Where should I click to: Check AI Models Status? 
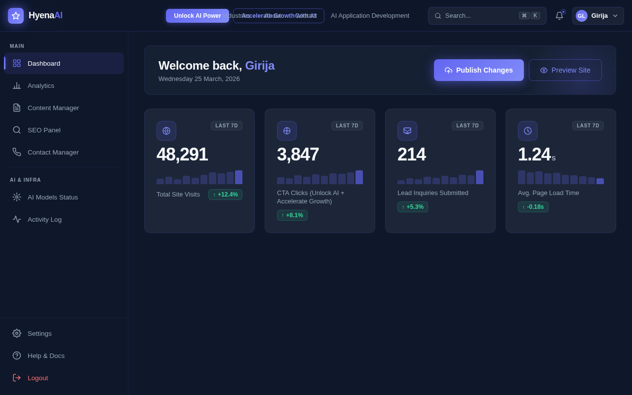click(x=52, y=197)
